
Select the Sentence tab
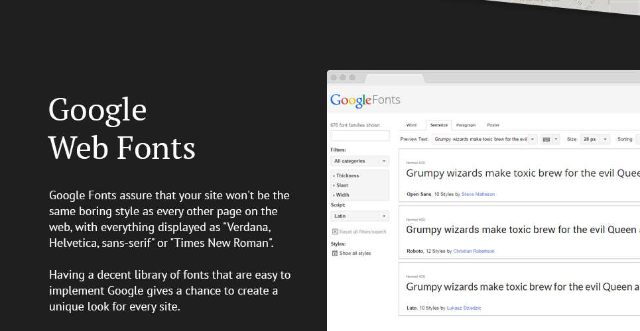439,125
